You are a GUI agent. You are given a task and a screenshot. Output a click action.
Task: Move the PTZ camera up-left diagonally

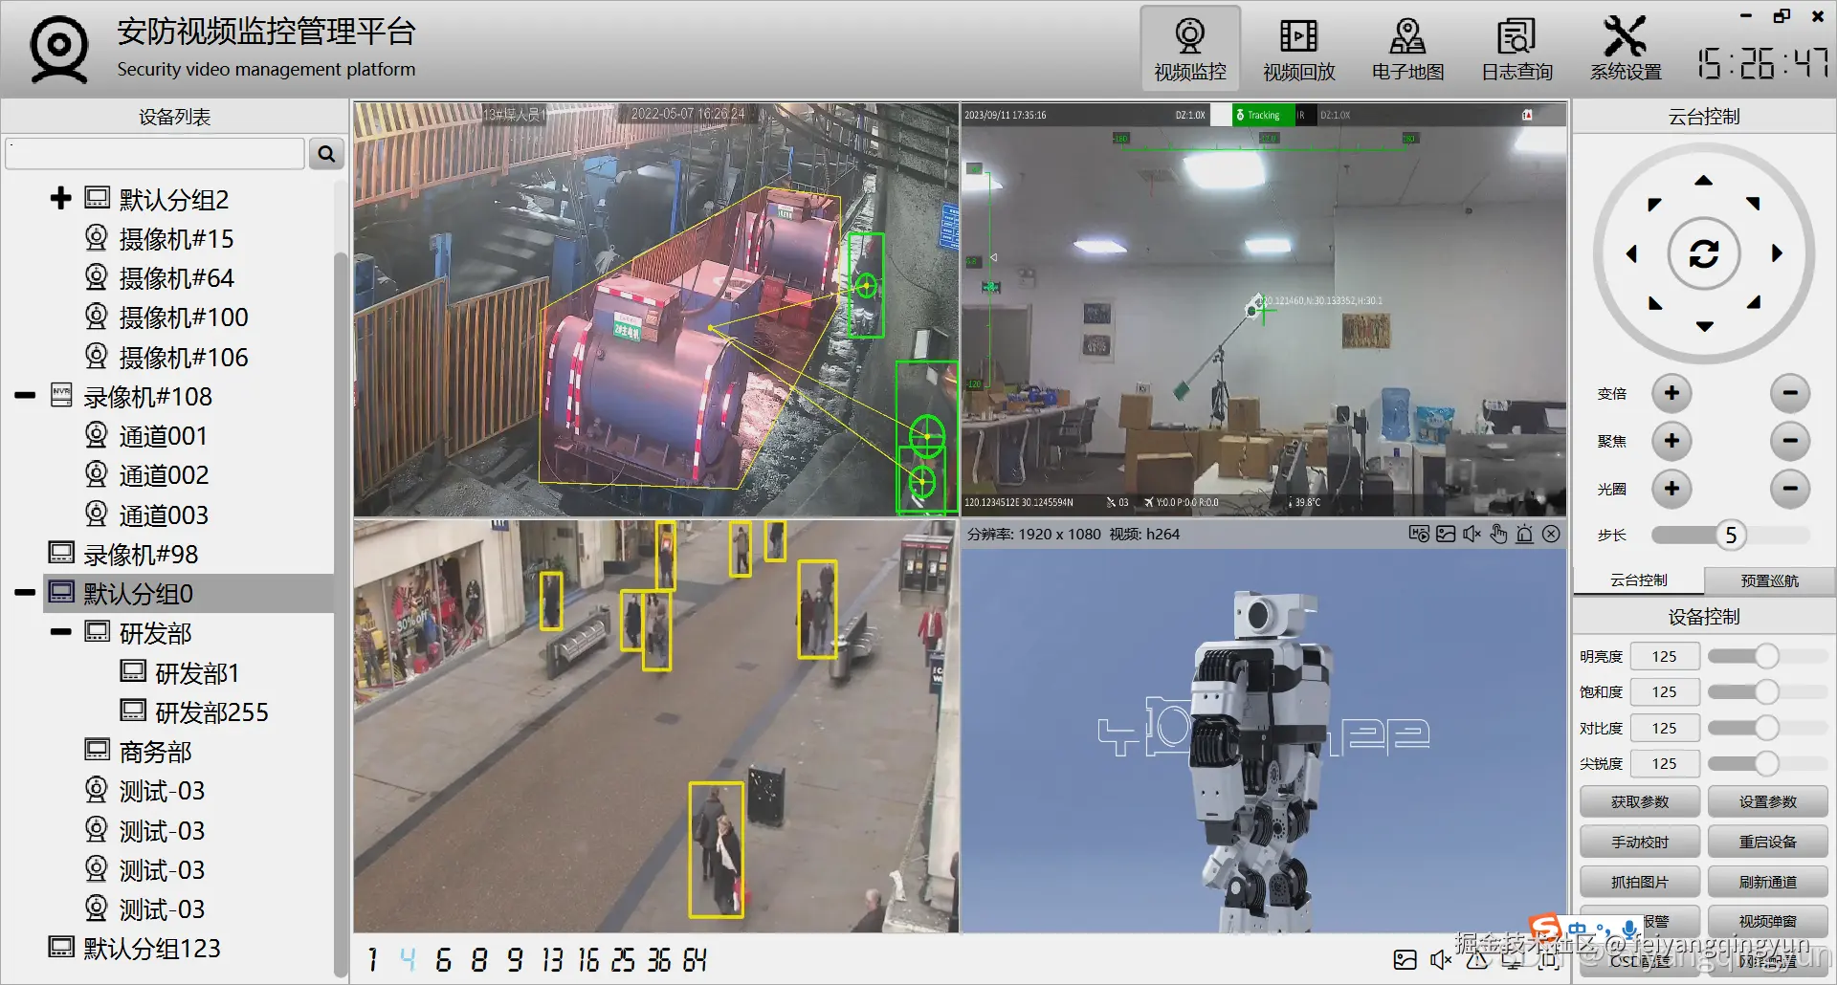[x=1654, y=204]
